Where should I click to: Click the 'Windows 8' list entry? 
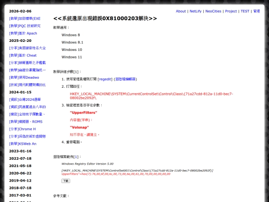click(x=71, y=35)
